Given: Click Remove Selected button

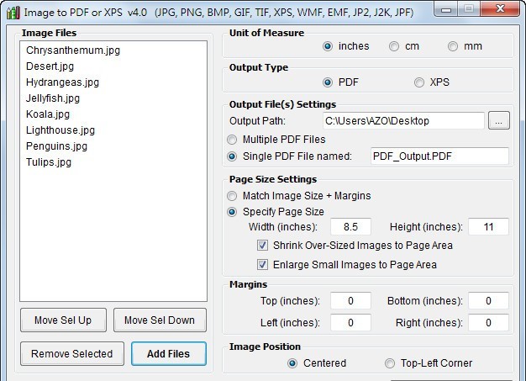Looking at the screenshot, I should coord(71,354).
